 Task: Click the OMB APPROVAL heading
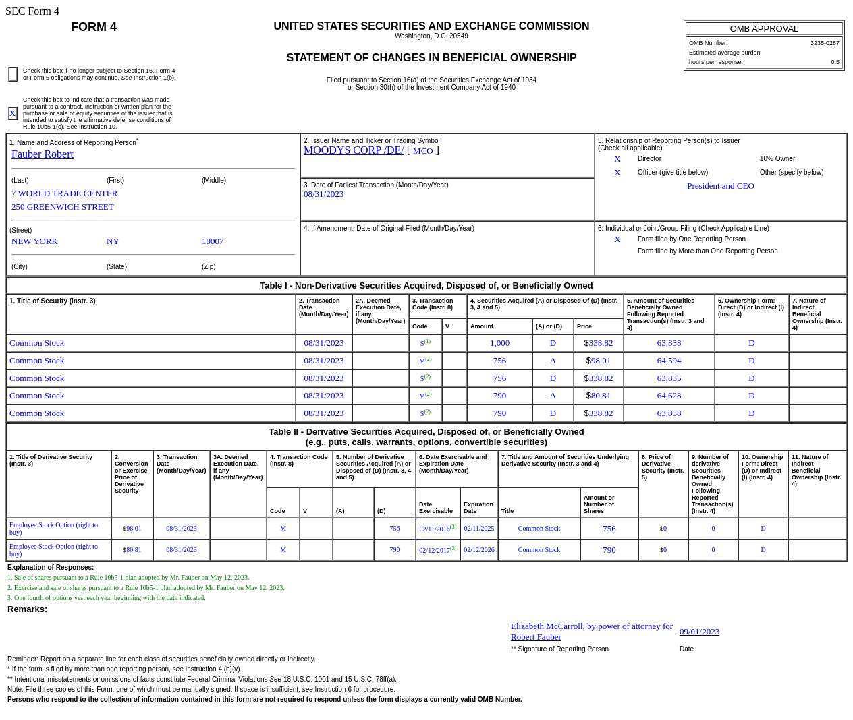[x=764, y=29]
